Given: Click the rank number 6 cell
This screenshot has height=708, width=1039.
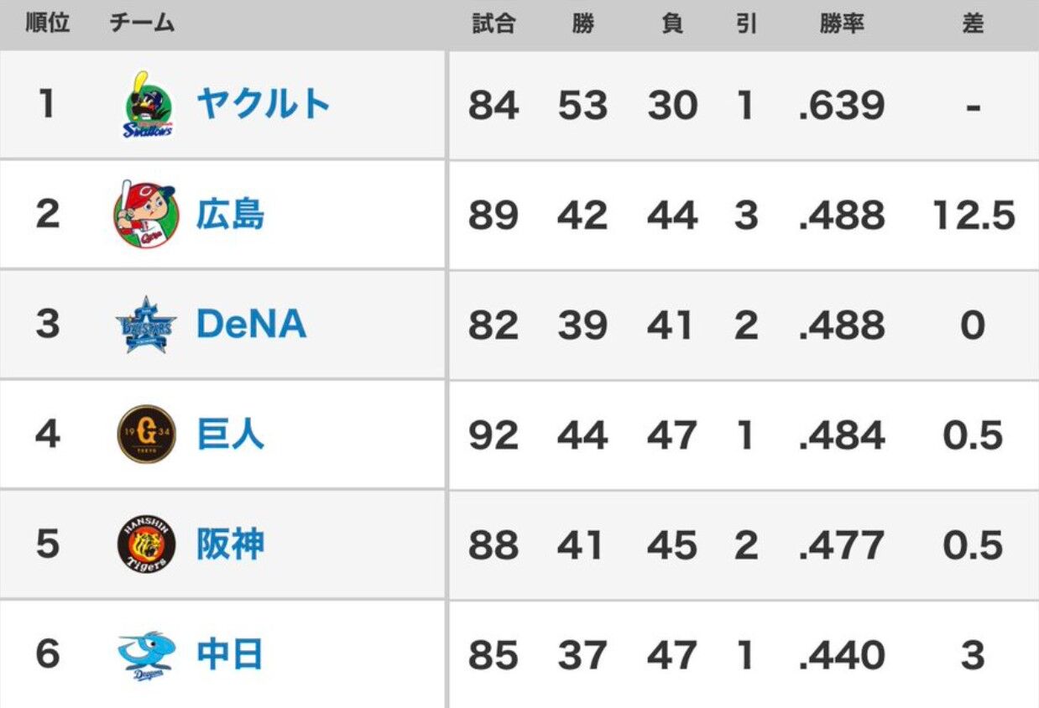Looking at the screenshot, I should 48,654.
